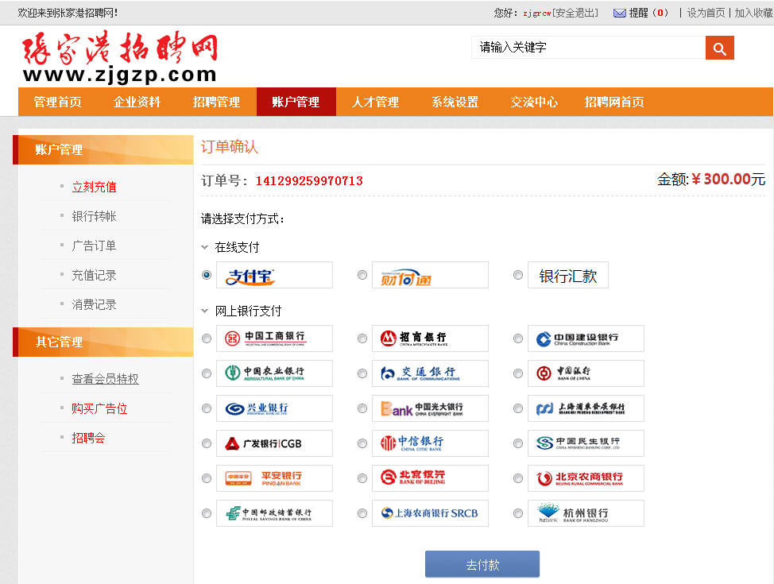Click the China CITIC Bank logo
The height and width of the screenshot is (584, 774).
pos(430,443)
